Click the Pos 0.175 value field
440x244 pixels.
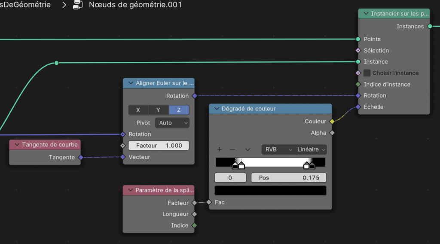pos(288,178)
